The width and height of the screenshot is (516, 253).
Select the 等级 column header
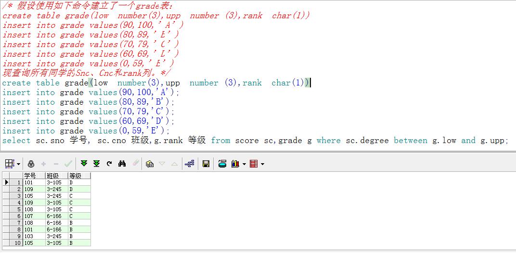pyautogui.click(x=79, y=176)
